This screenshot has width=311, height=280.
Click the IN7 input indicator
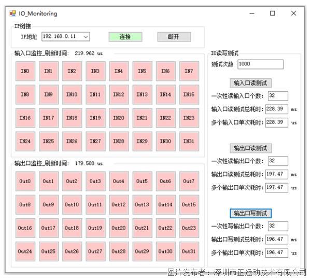point(189,71)
